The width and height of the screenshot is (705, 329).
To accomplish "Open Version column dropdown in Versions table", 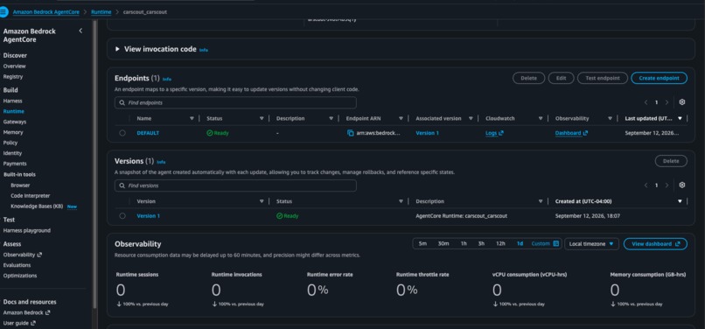I will 262,201.
